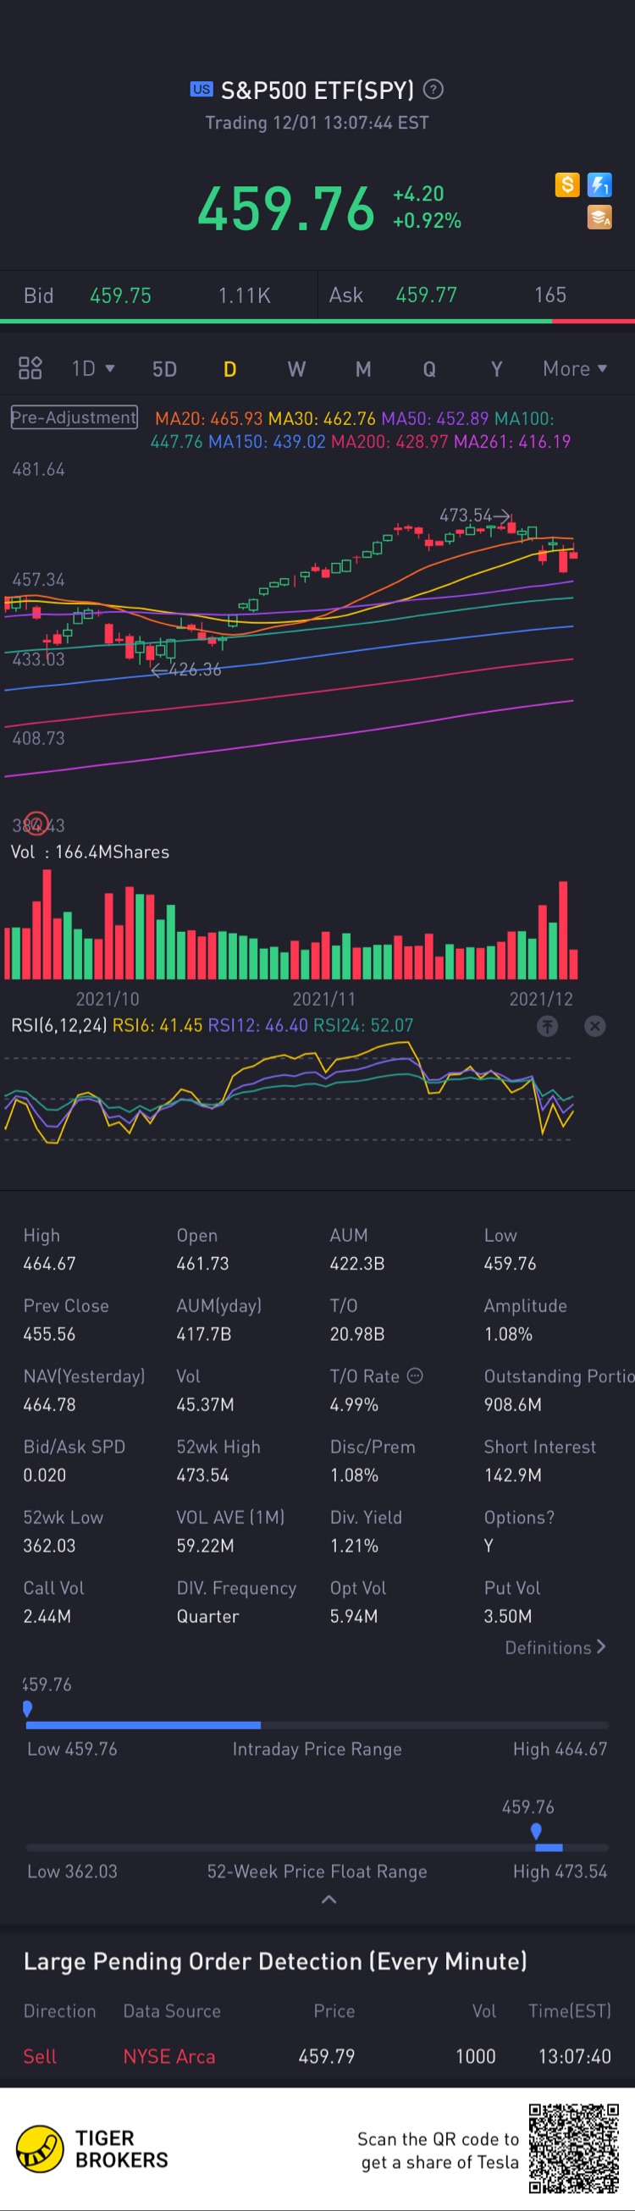
Task: Tap the help question mark next to SPY title
Action: click(434, 88)
